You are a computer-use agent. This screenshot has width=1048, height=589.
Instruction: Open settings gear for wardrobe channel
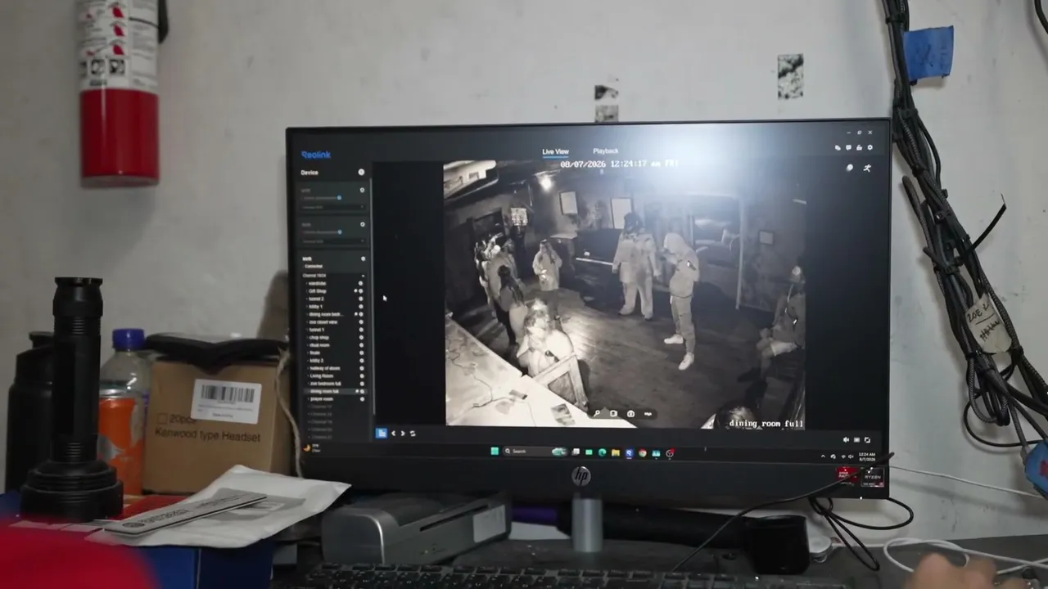(361, 284)
